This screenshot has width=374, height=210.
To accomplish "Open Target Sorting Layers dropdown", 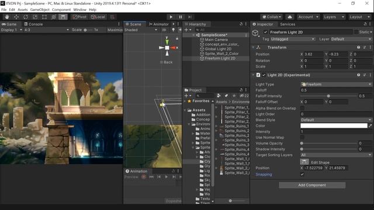I will [x=336, y=155].
